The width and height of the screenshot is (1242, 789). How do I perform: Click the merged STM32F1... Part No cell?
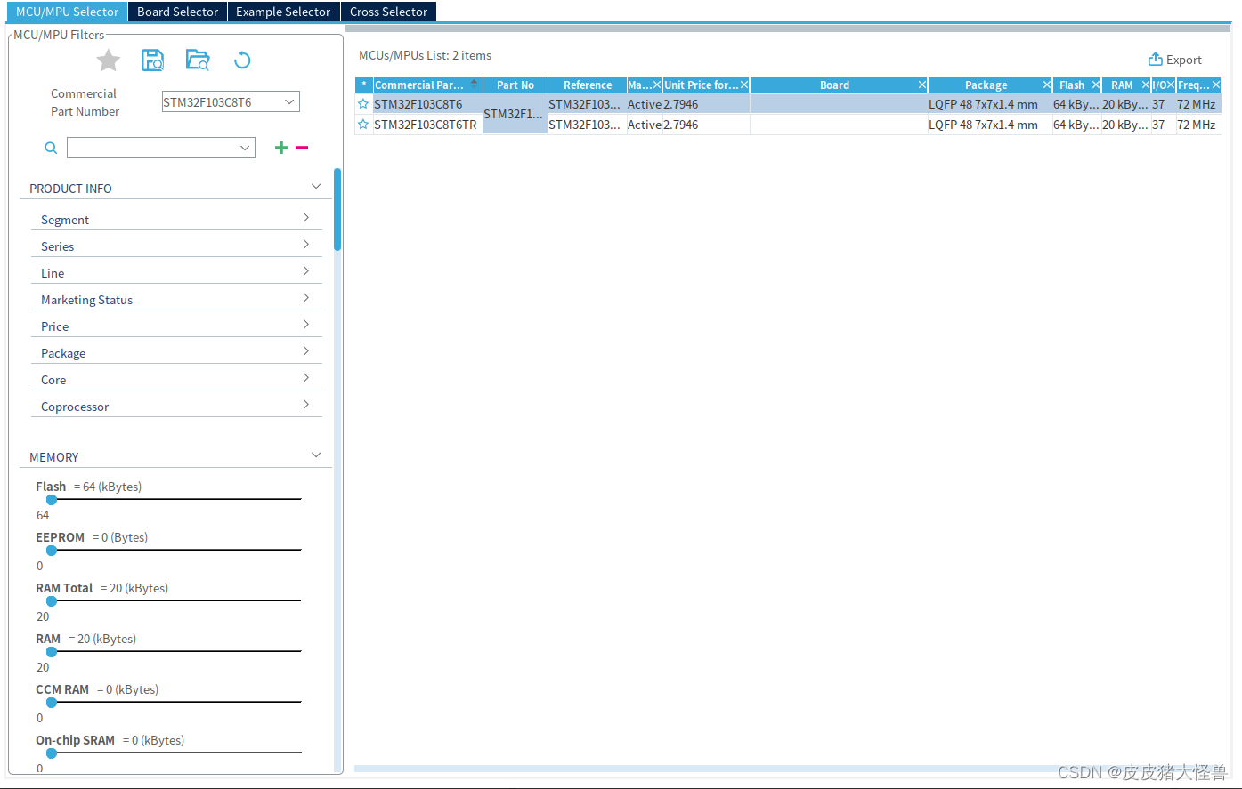coord(515,114)
